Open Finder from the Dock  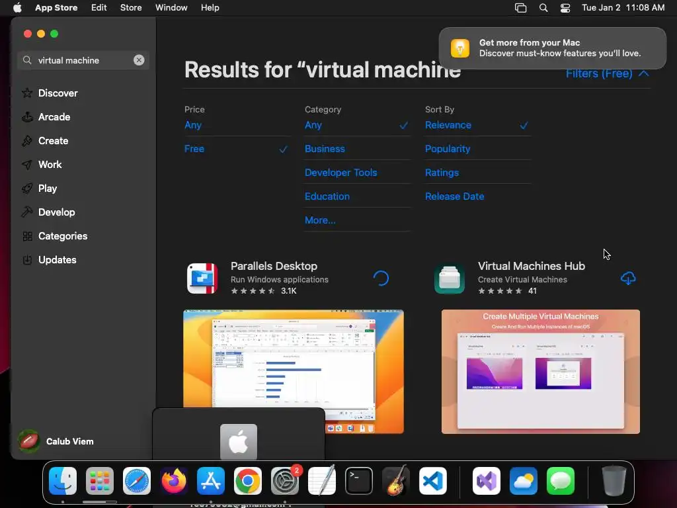pyautogui.click(x=63, y=480)
